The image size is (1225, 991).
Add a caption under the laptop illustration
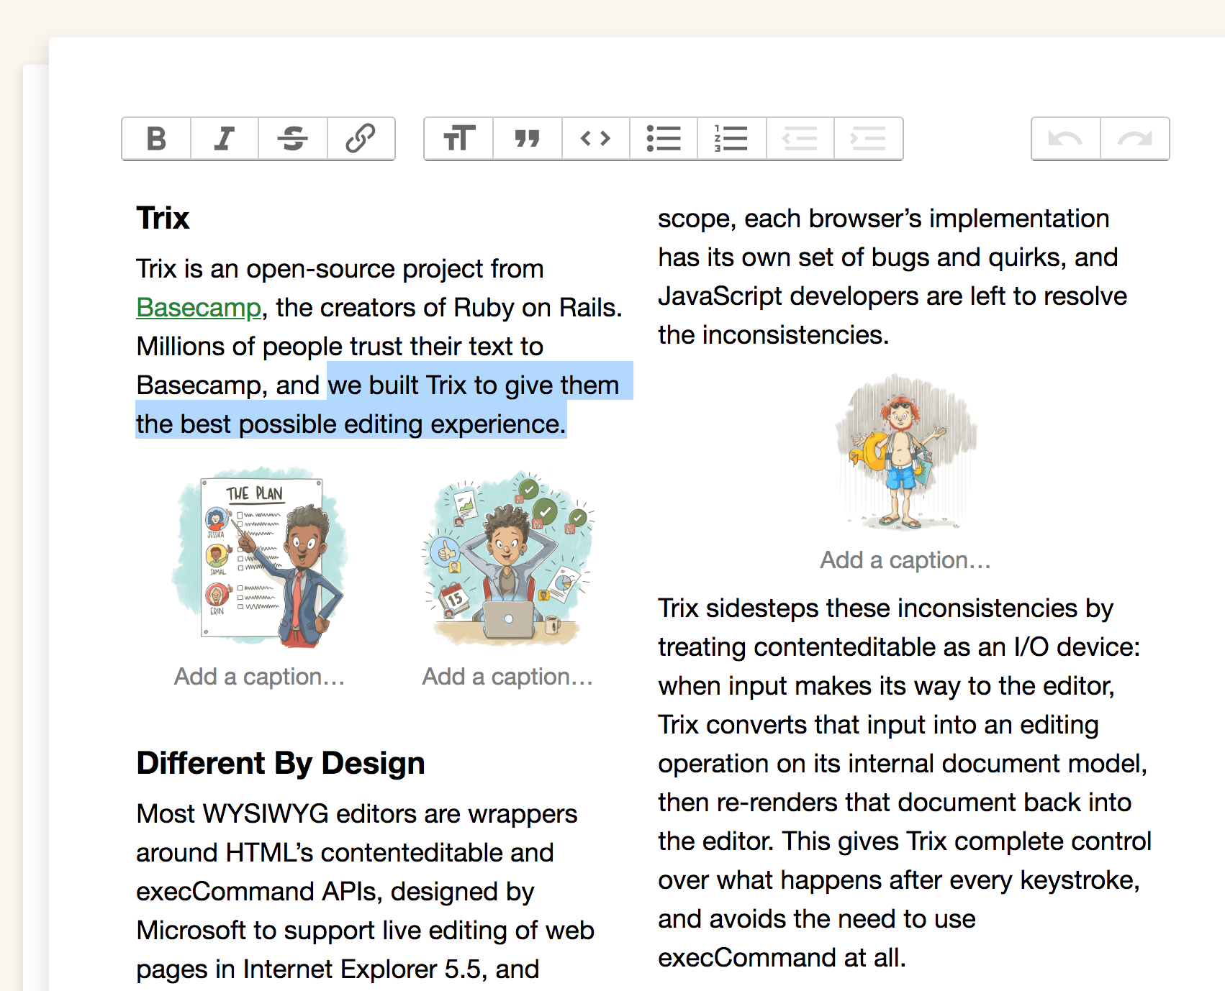pos(507,676)
